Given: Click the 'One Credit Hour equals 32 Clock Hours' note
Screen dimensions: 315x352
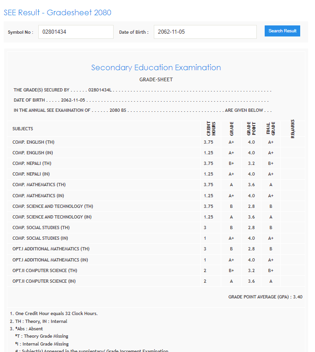Looking at the screenshot, I should 54,314.
